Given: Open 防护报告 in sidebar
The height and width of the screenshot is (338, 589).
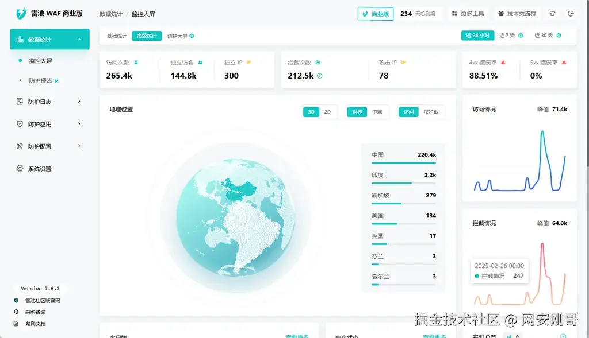Looking at the screenshot, I should click(x=41, y=80).
